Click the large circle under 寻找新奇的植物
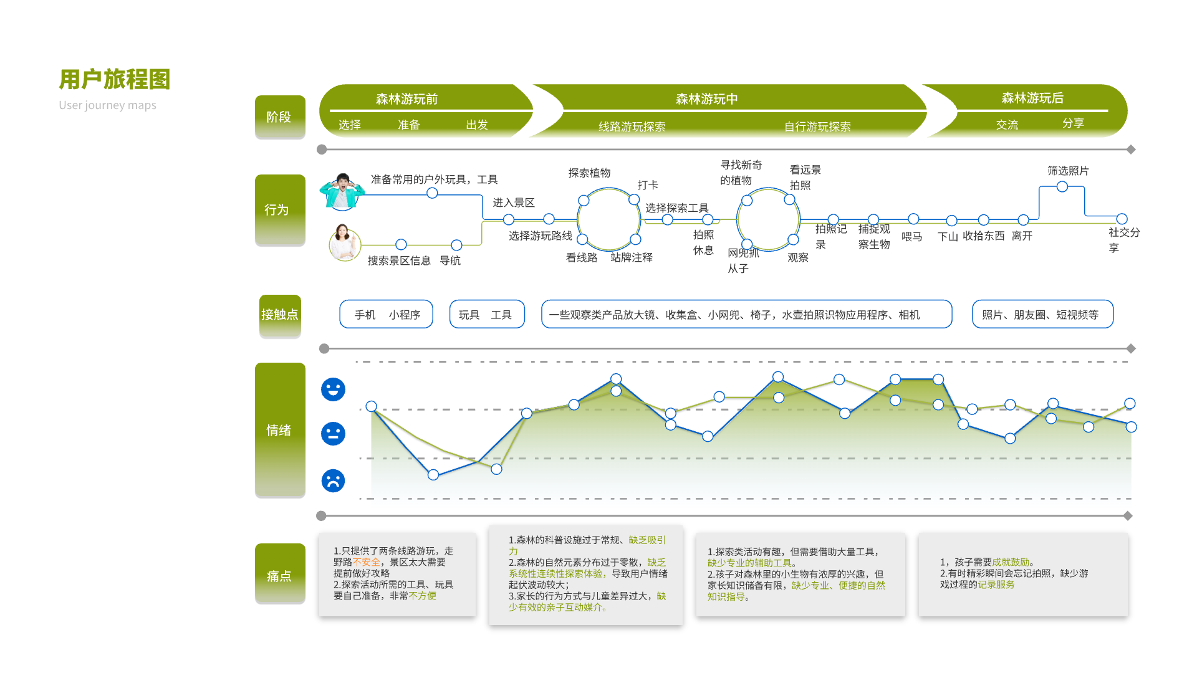1197x673 pixels. 768,219
